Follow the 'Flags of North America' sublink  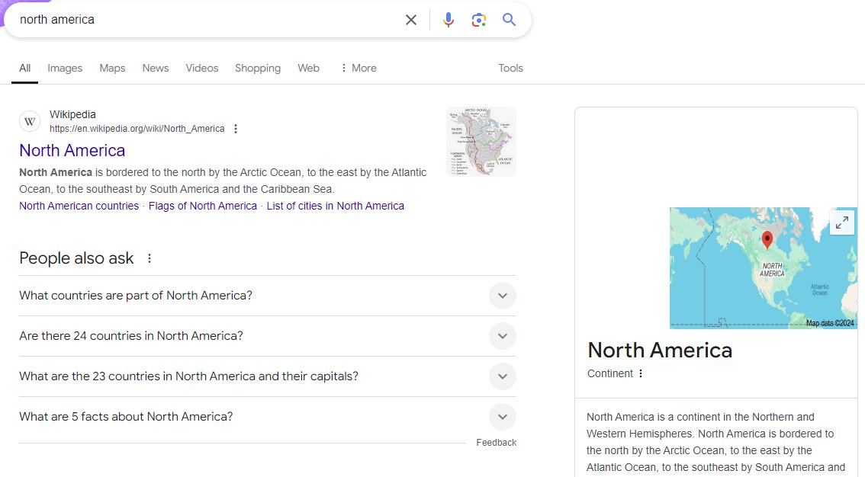click(x=202, y=206)
